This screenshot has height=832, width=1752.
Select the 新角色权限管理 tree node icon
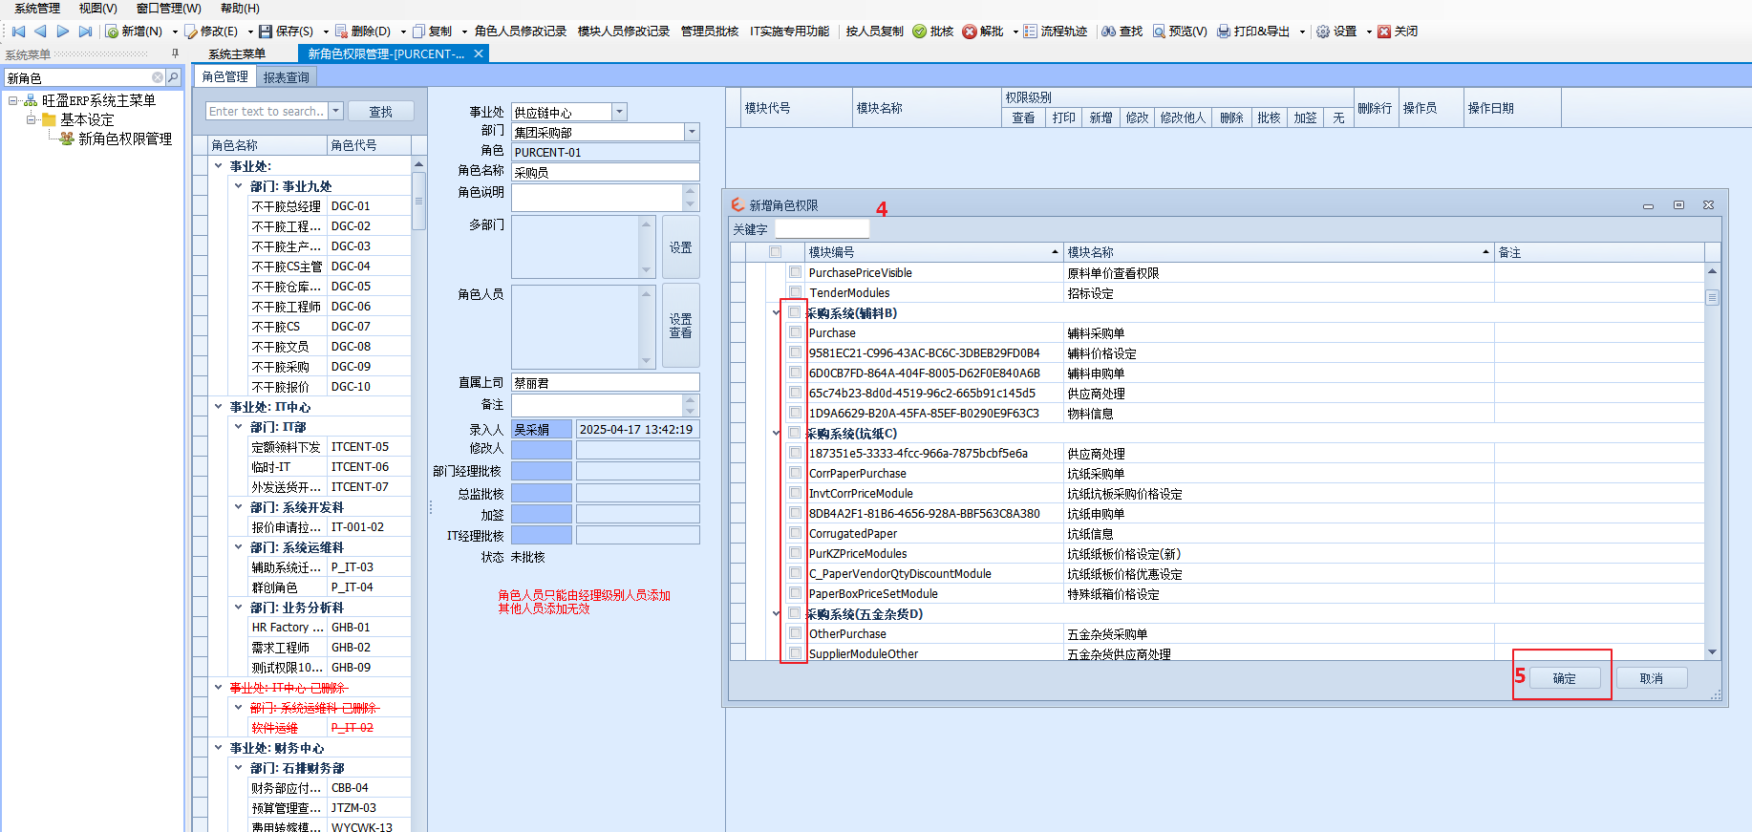point(66,139)
